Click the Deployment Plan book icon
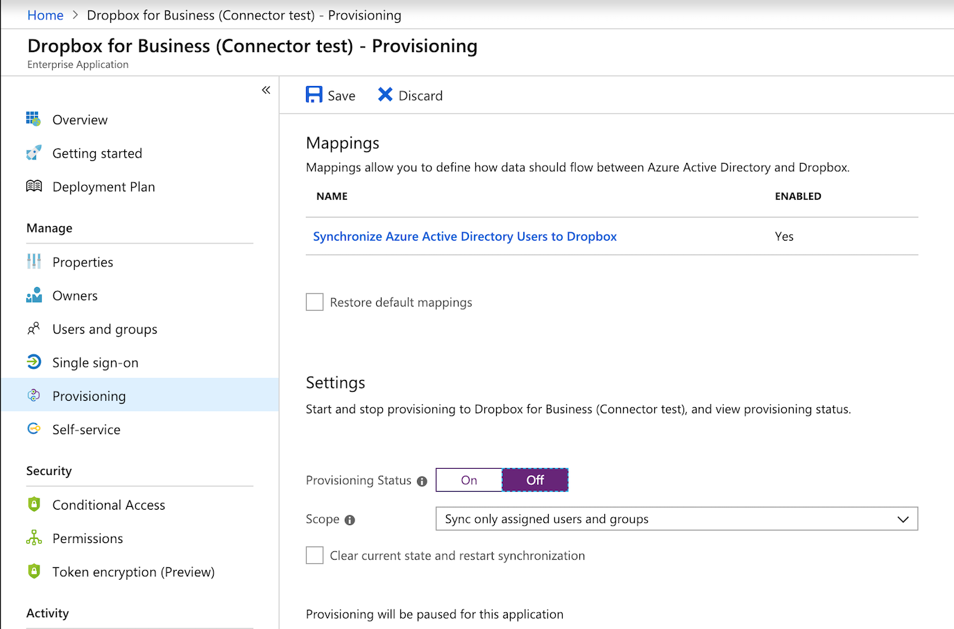This screenshot has width=954, height=629. click(33, 187)
